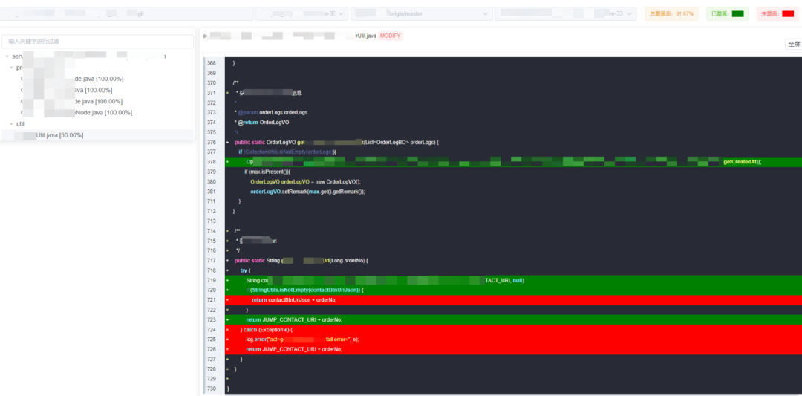Click the signature with 'List<OrderLogBO> orderLogs'
802x396 pixels.
click(336, 142)
